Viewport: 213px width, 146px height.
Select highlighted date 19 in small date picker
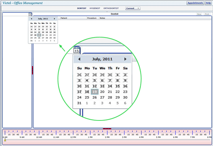click(x=39, y=35)
